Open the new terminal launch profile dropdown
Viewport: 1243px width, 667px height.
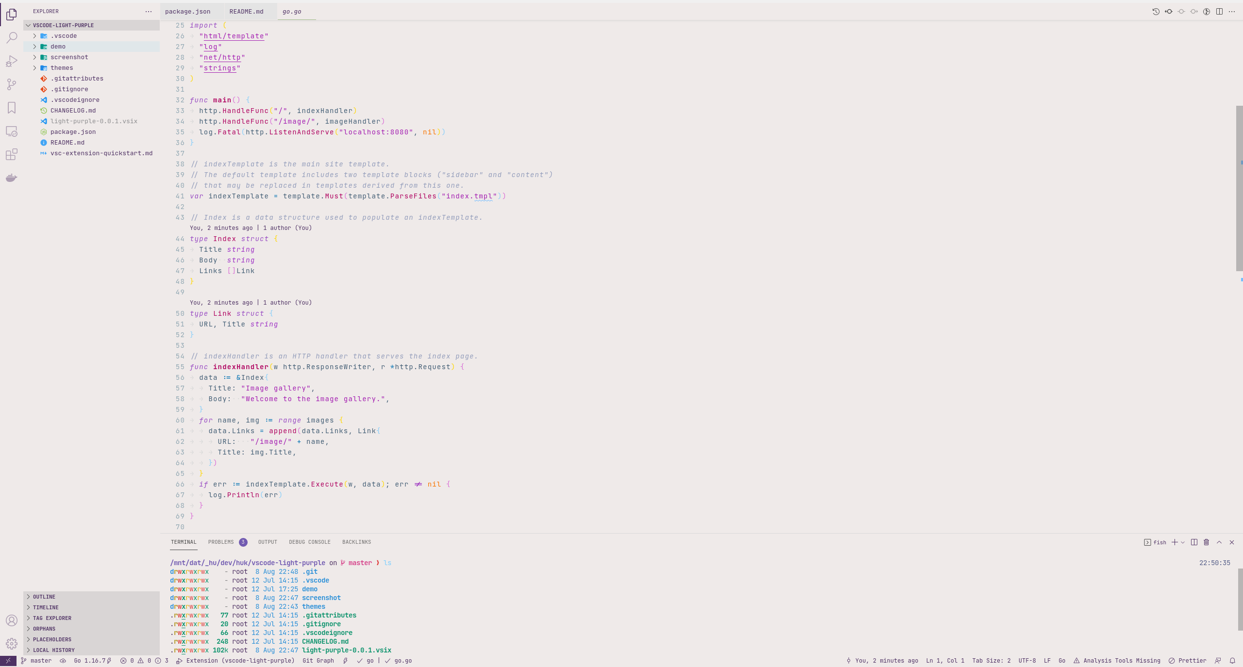pyautogui.click(x=1183, y=542)
